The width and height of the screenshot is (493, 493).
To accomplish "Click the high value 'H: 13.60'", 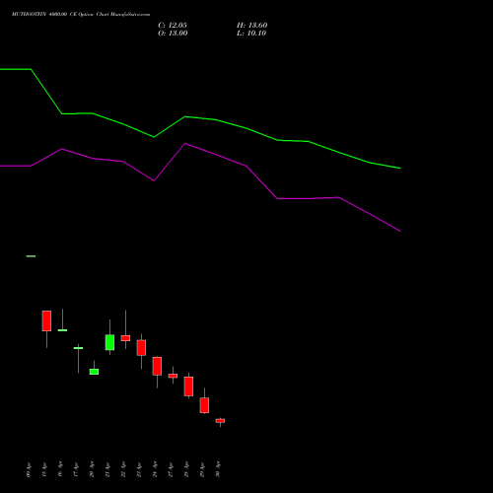I will [x=251, y=26].
